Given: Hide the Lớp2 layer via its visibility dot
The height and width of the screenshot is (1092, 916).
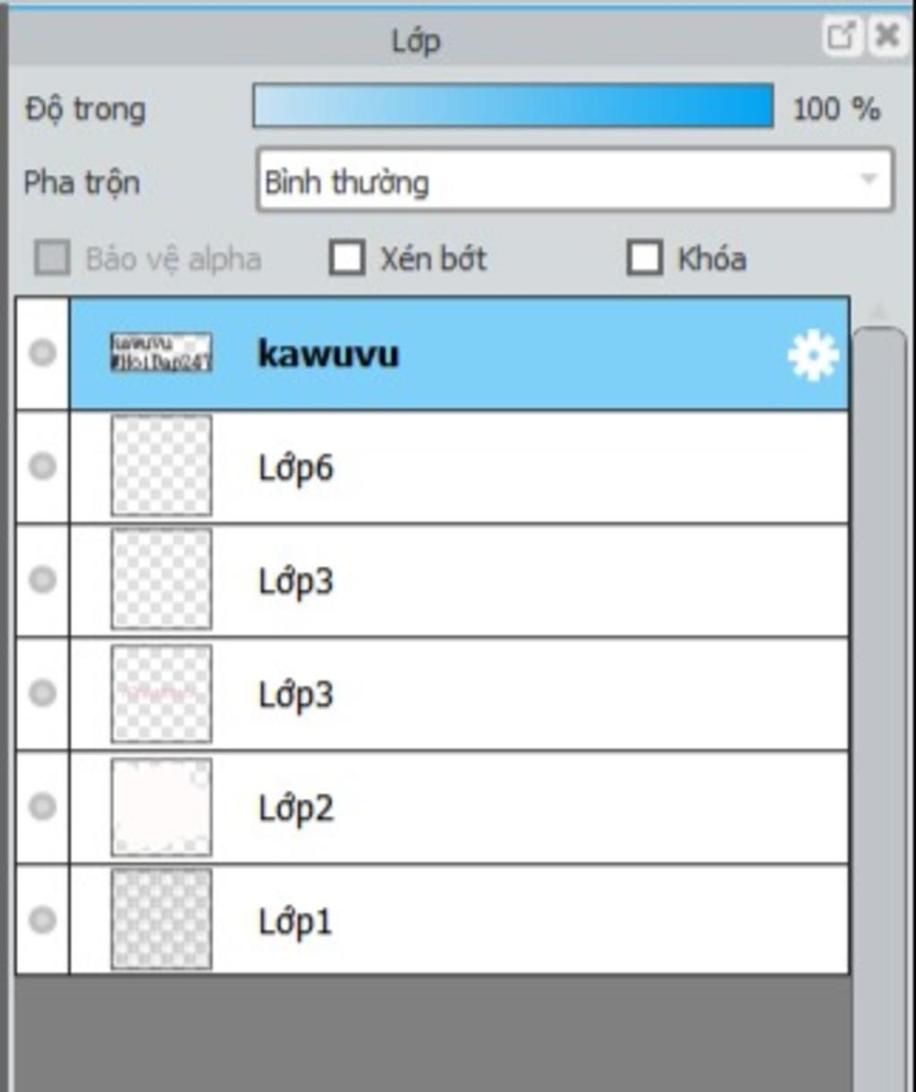Looking at the screenshot, I should [x=42, y=807].
